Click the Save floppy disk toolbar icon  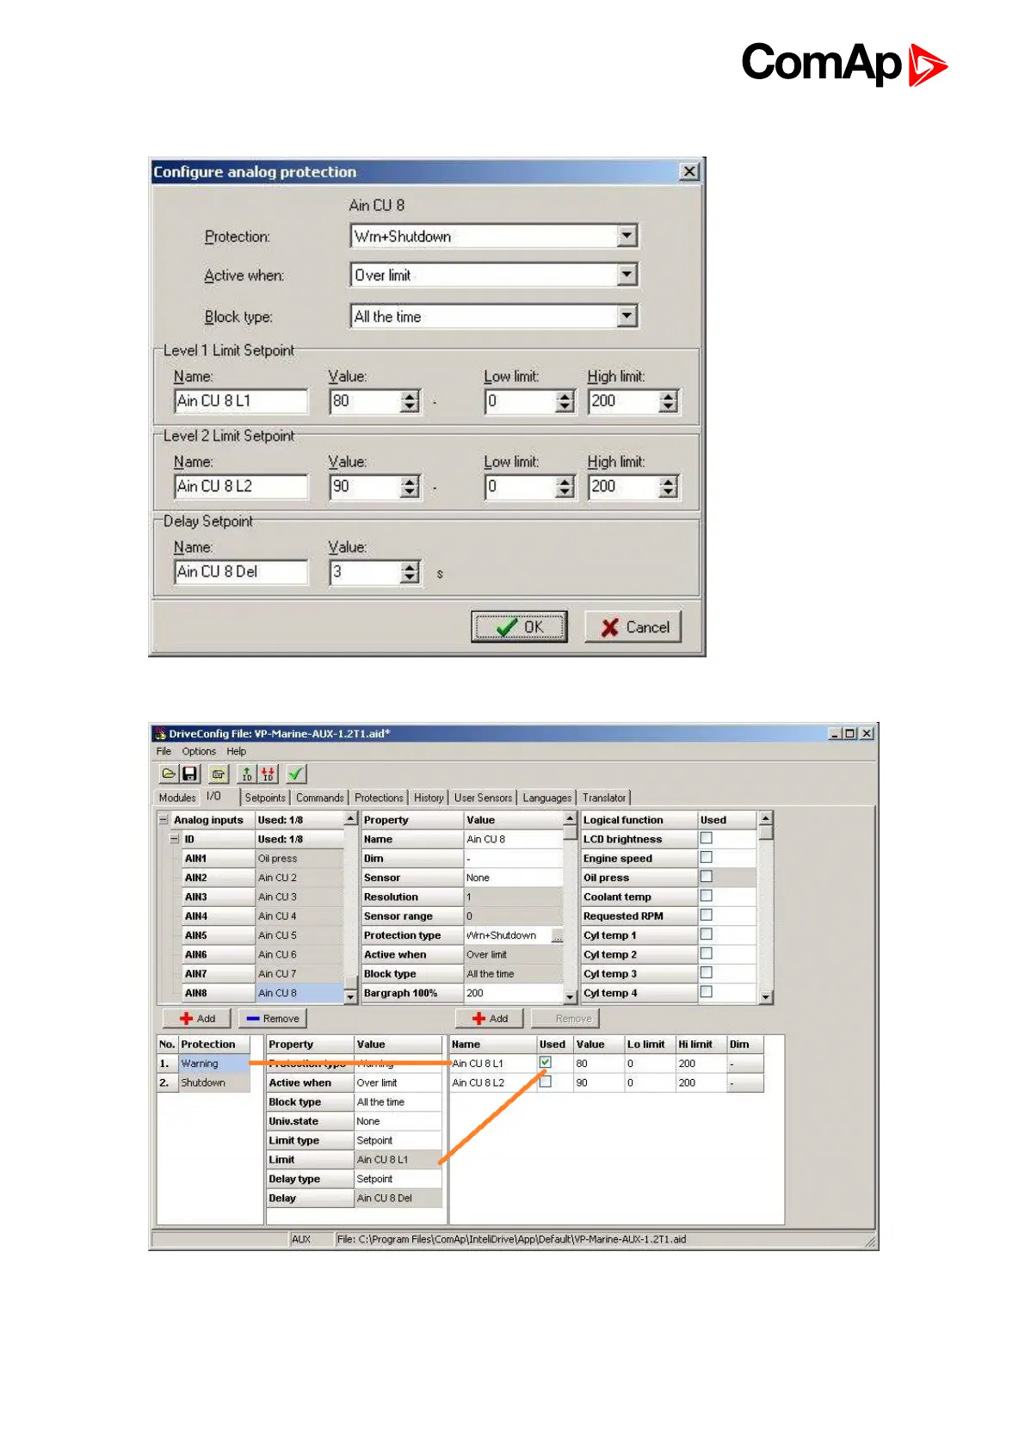click(x=189, y=774)
